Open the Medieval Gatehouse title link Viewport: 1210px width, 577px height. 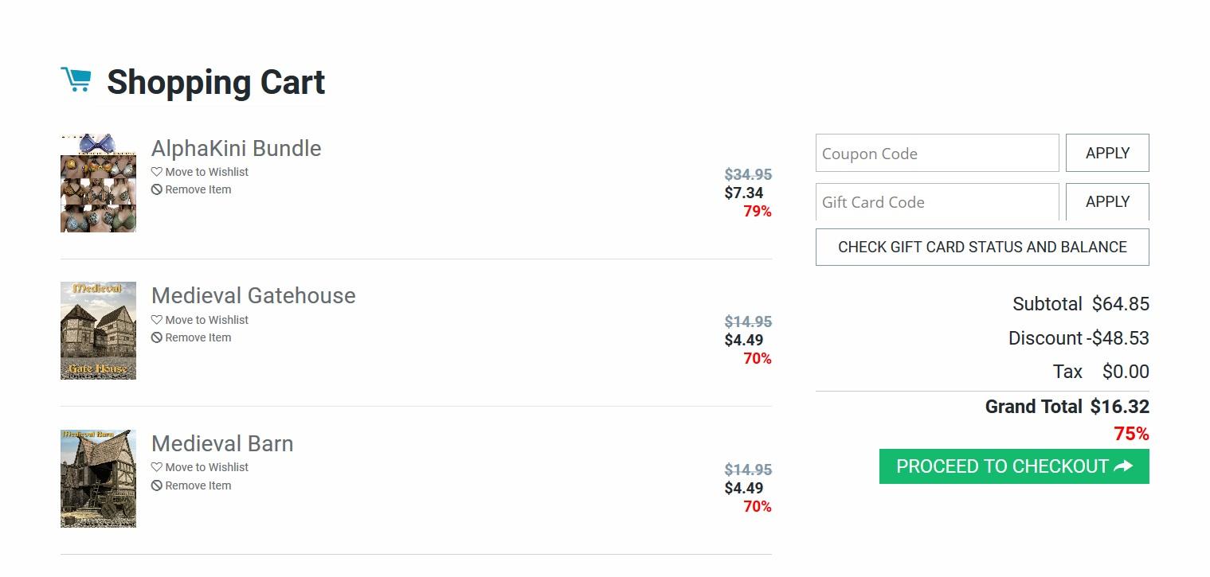[x=253, y=296]
